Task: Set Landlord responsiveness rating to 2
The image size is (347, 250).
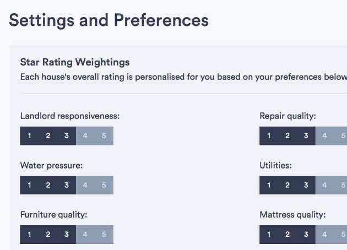Action: click(x=48, y=136)
